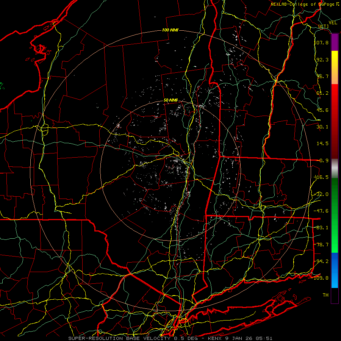Click the 61.2 velocity scale value
The image size is (341, 341).
[x=322, y=93]
